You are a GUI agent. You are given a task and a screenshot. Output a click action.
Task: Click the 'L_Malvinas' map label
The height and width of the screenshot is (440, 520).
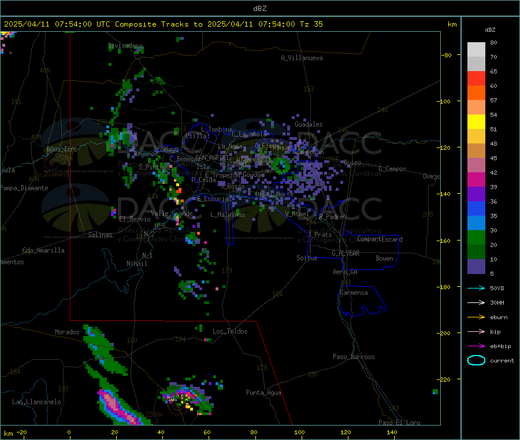[x=228, y=215]
